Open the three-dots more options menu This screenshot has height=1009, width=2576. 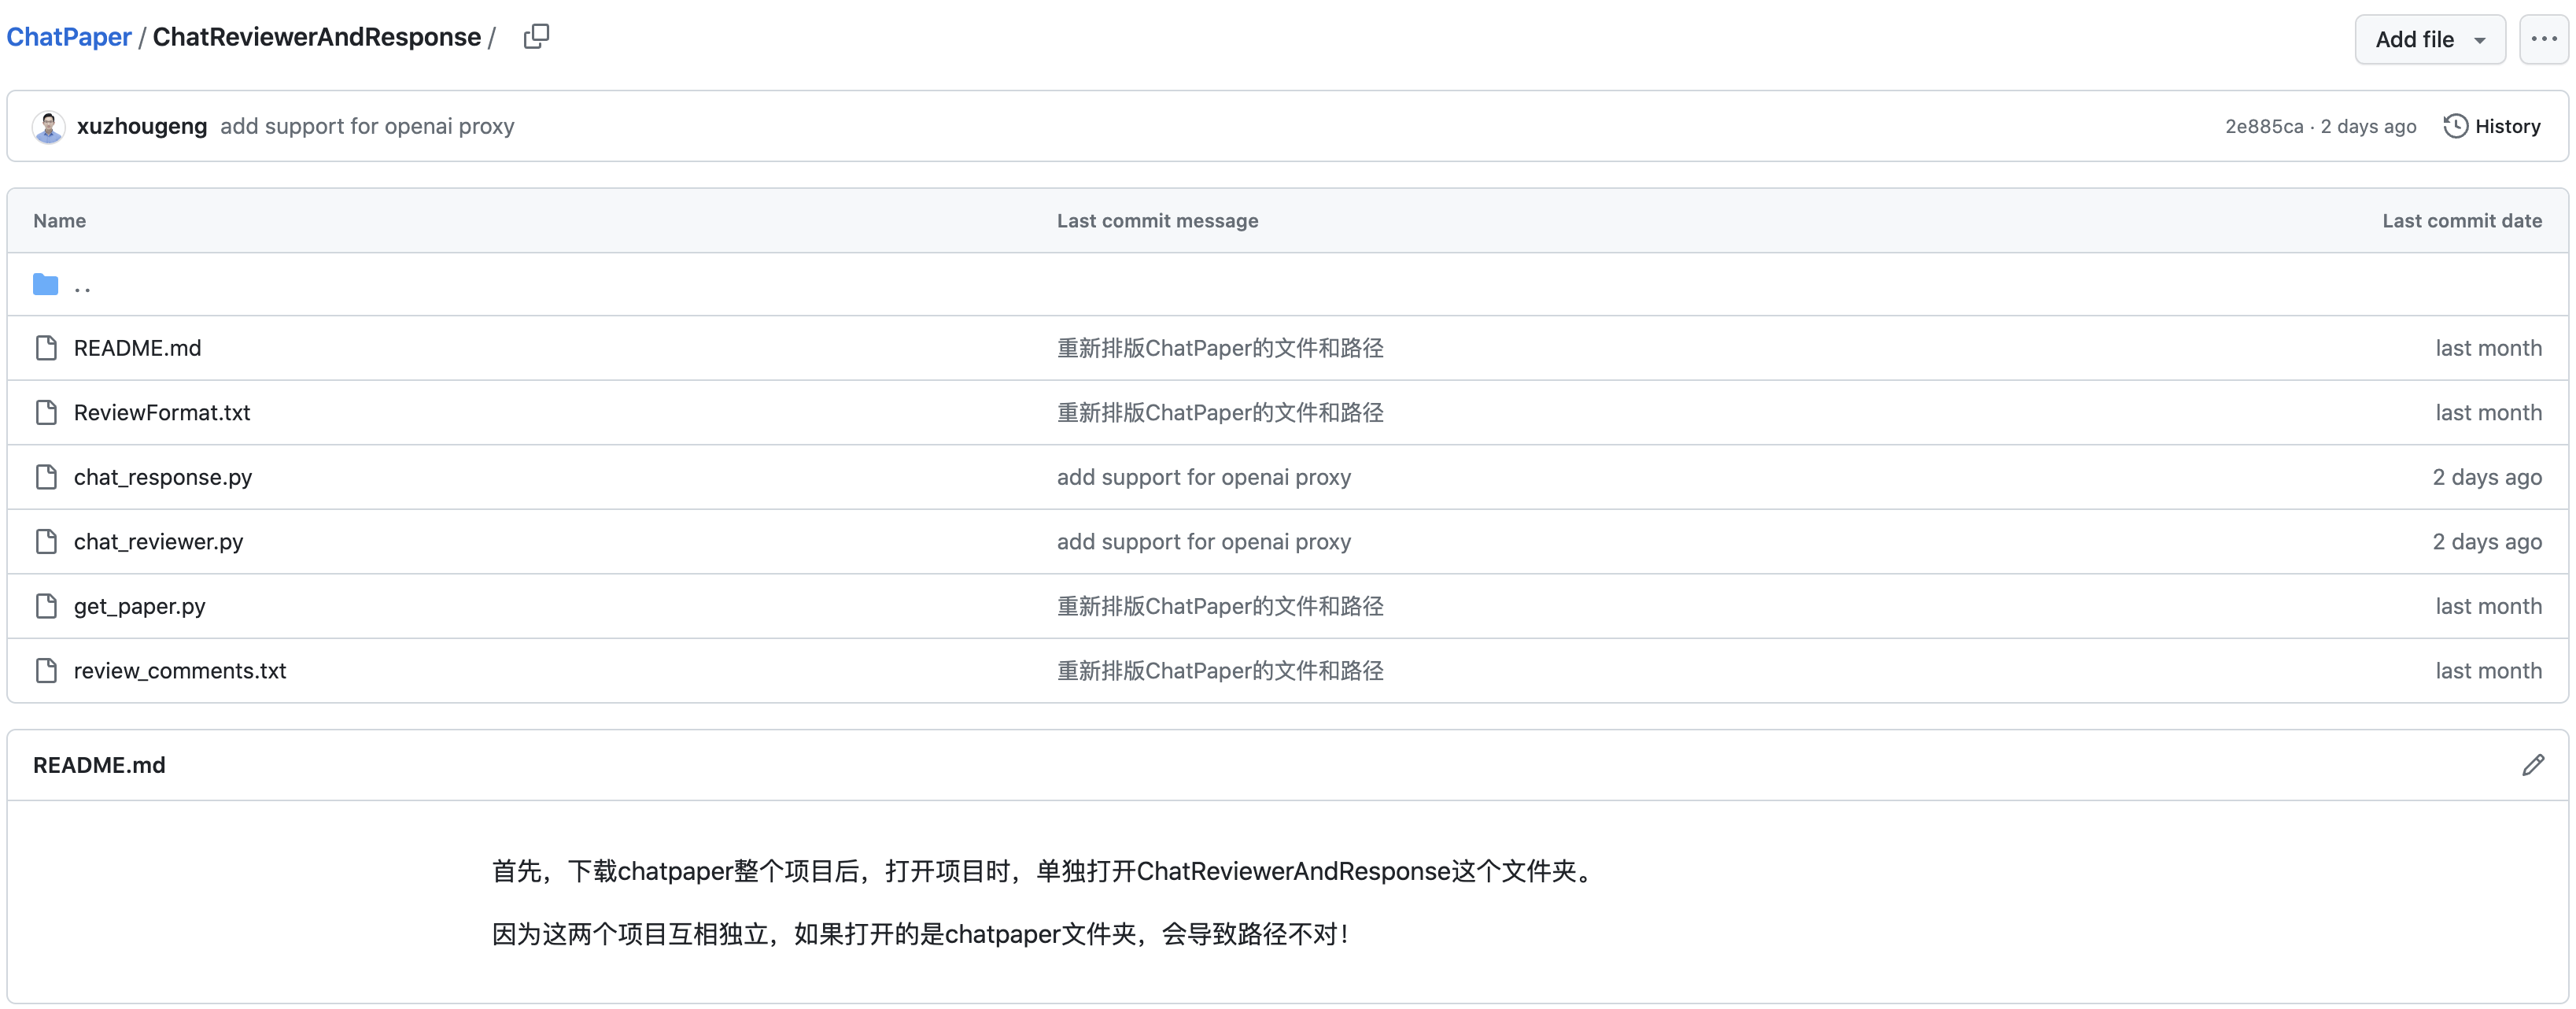[2543, 39]
